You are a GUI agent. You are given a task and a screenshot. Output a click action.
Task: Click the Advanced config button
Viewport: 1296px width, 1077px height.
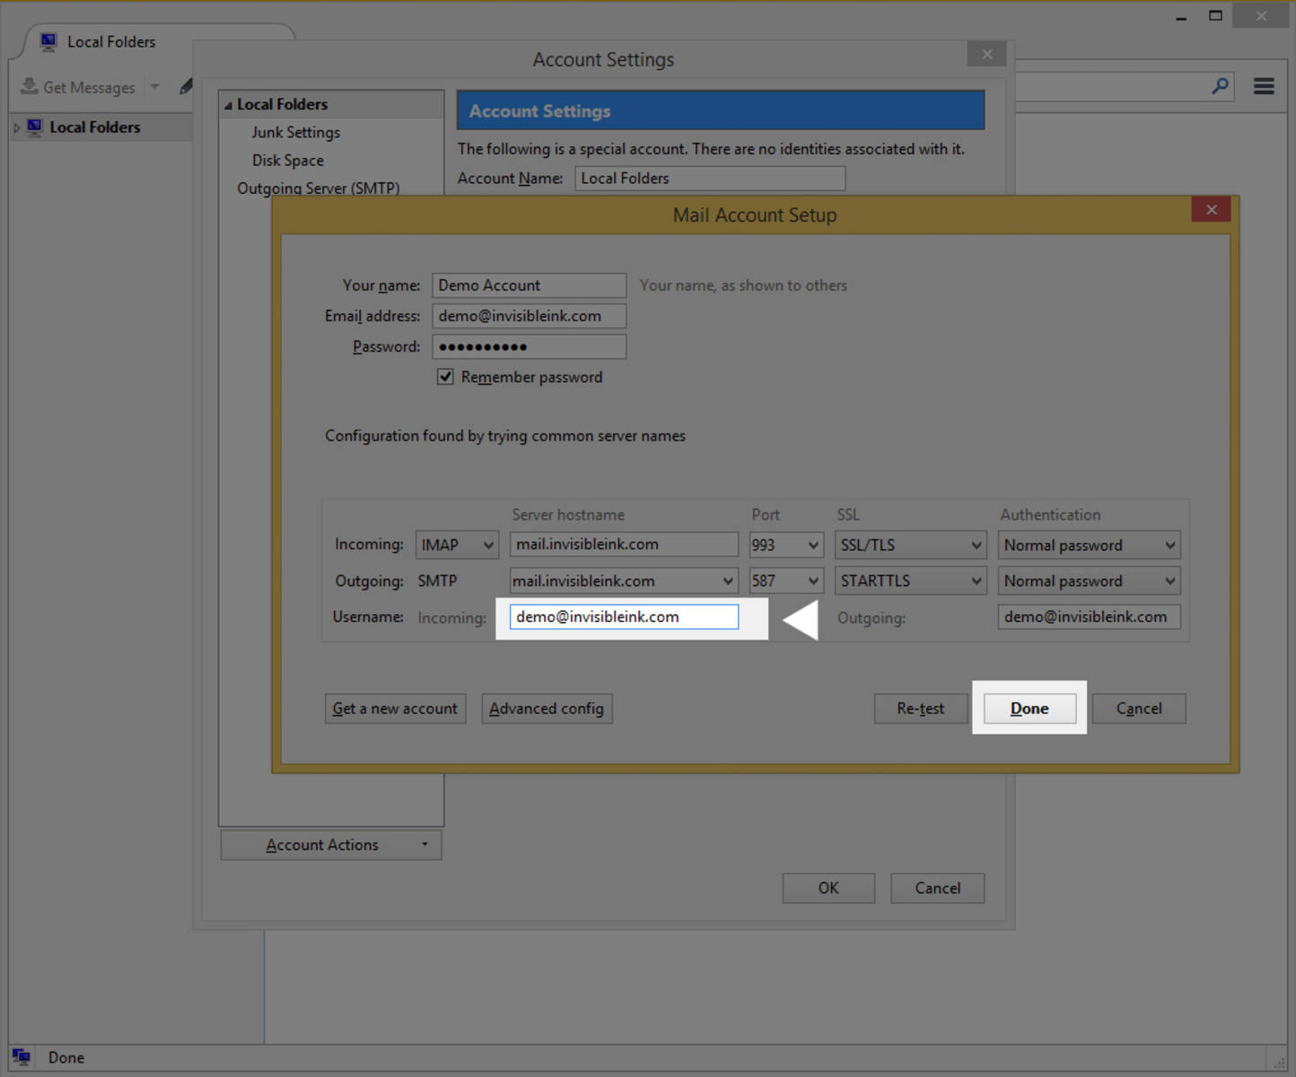547,708
